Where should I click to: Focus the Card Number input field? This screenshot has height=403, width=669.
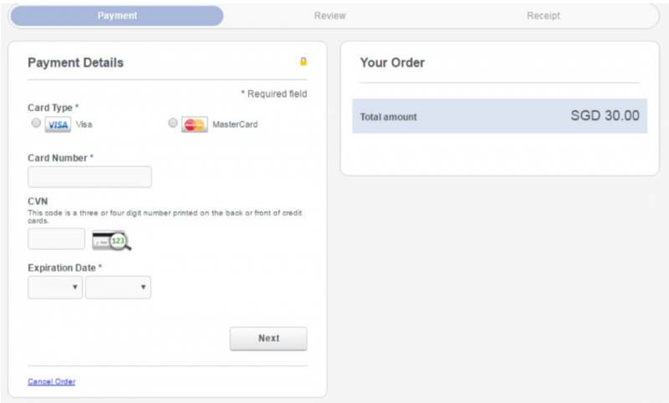[x=89, y=177]
